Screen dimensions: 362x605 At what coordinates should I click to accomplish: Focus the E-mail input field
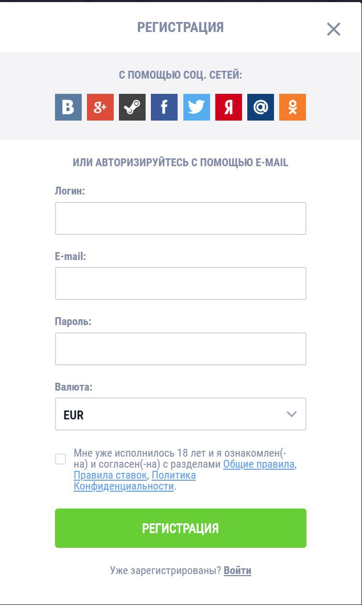tap(180, 284)
